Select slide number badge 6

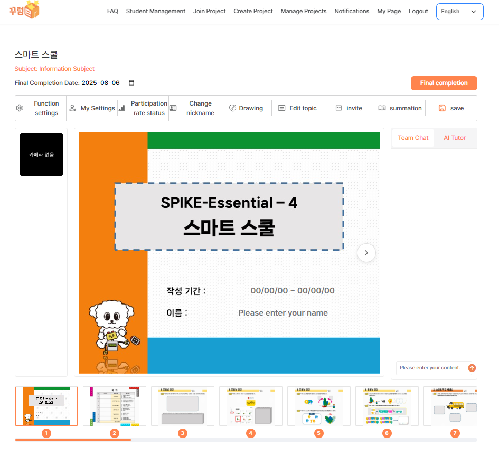[387, 433]
